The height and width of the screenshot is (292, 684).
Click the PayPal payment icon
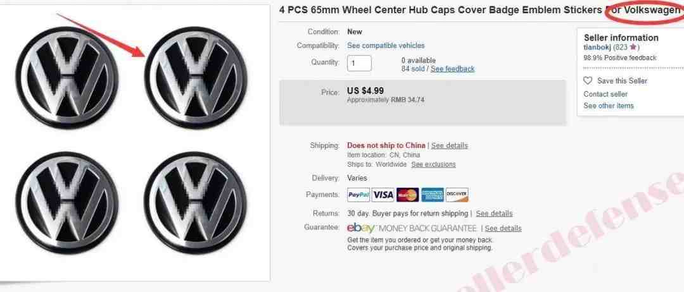[x=358, y=195]
